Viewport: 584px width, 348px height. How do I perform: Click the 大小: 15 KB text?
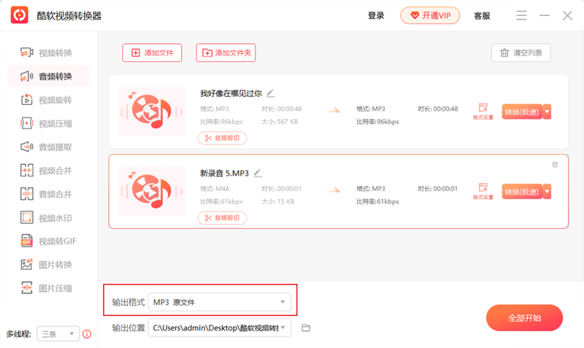pyautogui.click(x=278, y=201)
